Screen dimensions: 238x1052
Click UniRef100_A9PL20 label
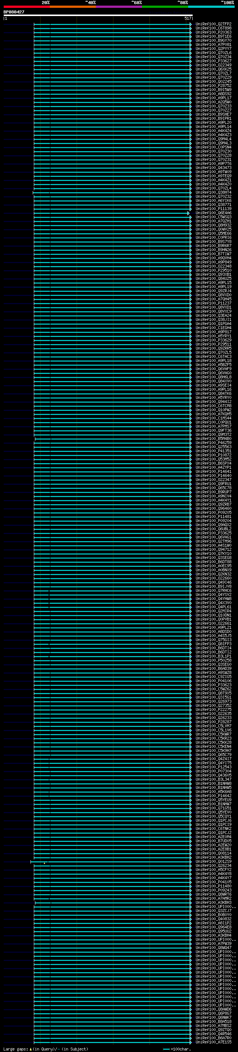[213, 122]
